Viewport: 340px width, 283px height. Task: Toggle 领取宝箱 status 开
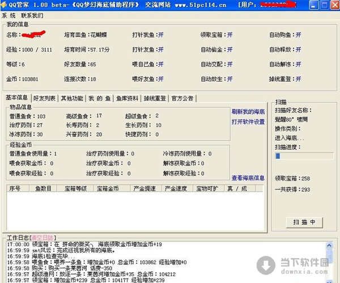(x=229, y=35)
